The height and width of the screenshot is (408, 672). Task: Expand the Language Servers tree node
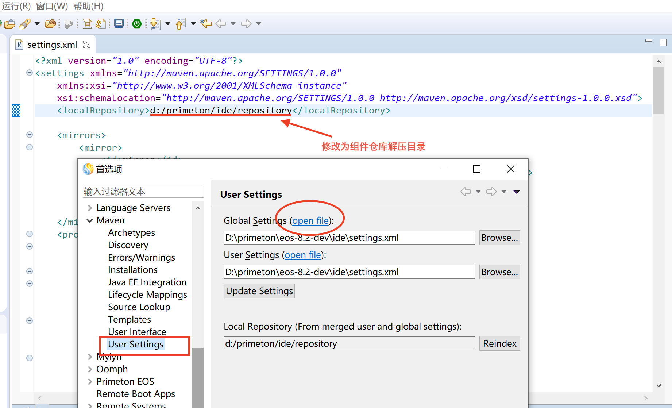pos(90,208)
